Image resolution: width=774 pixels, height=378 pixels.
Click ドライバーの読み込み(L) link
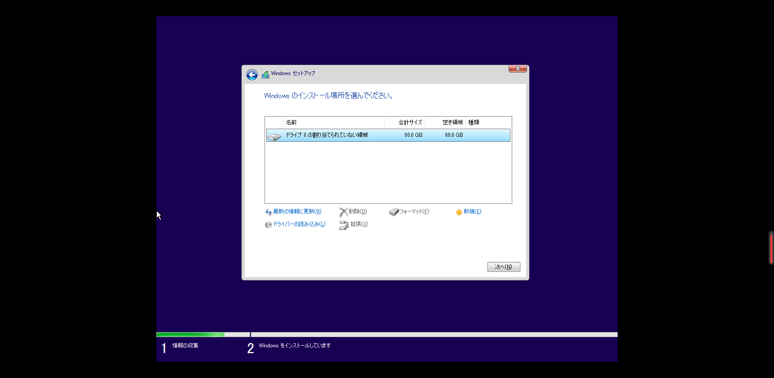tap(299, 224)
